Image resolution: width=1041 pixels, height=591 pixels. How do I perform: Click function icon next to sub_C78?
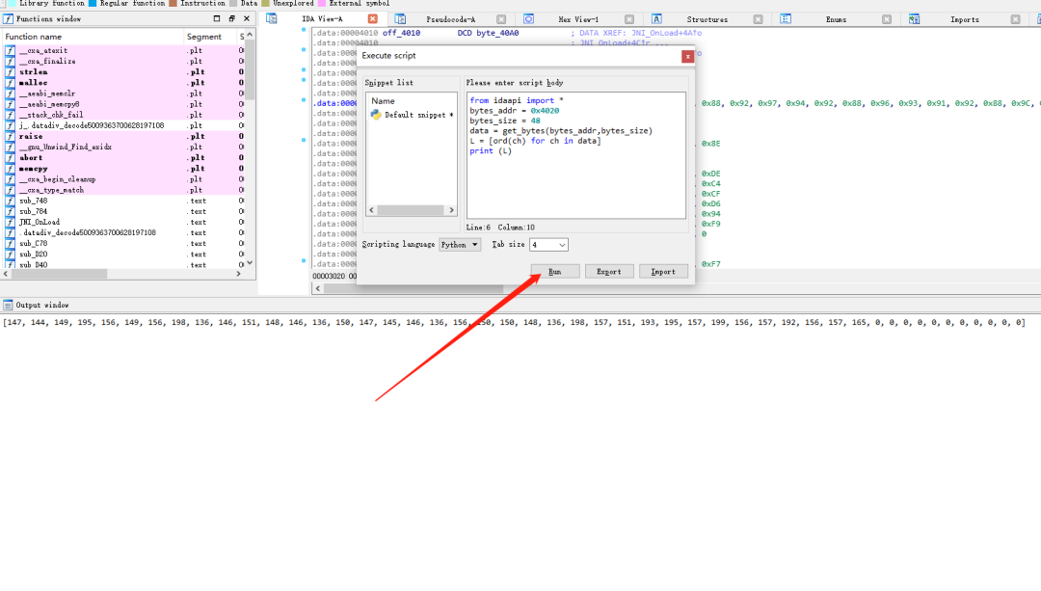[10, 244]
